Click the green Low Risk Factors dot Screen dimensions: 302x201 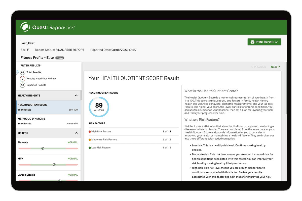[90, 147]
